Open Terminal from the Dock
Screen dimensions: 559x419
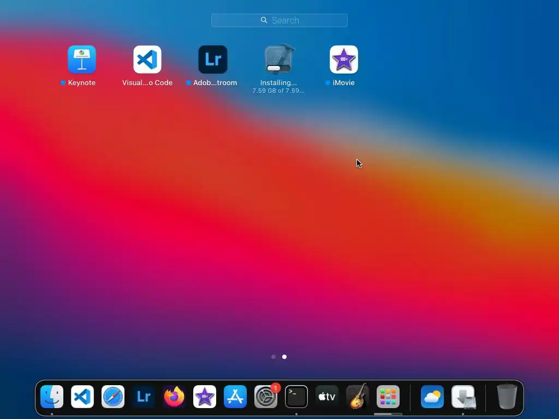point(296,397)
